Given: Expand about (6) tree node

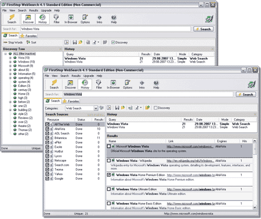Looking at the screenshot, I should [x=10, y=70].
